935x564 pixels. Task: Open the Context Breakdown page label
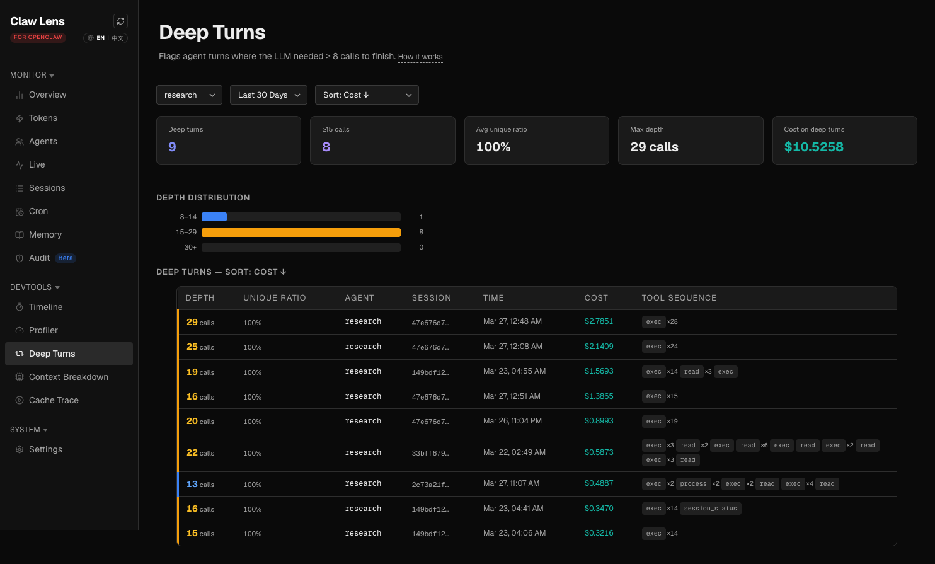tap(69, 377)
